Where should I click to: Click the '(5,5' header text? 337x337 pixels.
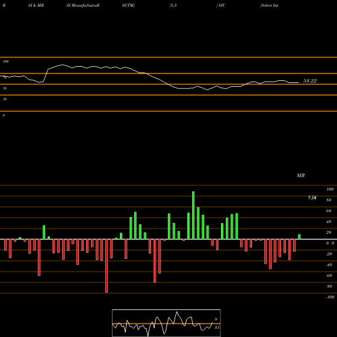pyautogui.click(x=173, y=5)
